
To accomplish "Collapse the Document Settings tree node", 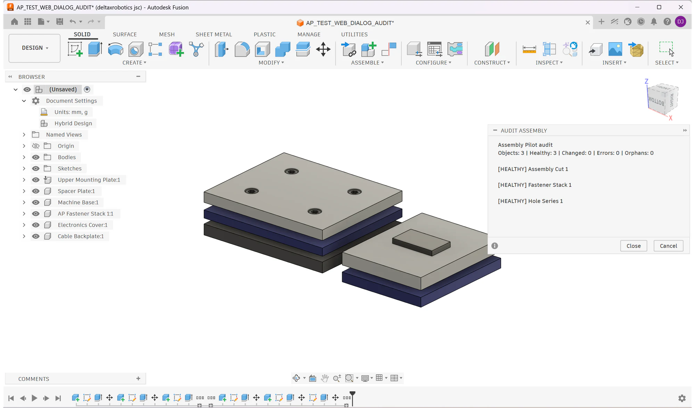I will [x=24, y=101].
